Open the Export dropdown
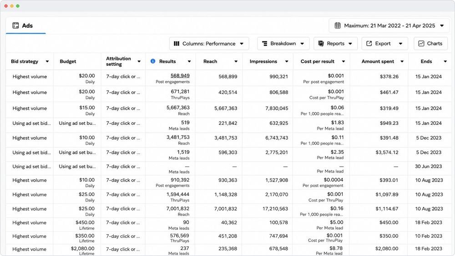 (x=385, y=44)
